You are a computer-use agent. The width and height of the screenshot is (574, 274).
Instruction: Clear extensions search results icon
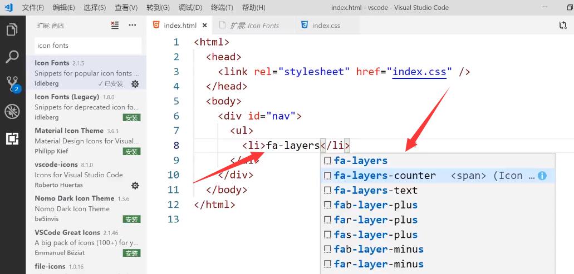115,25
